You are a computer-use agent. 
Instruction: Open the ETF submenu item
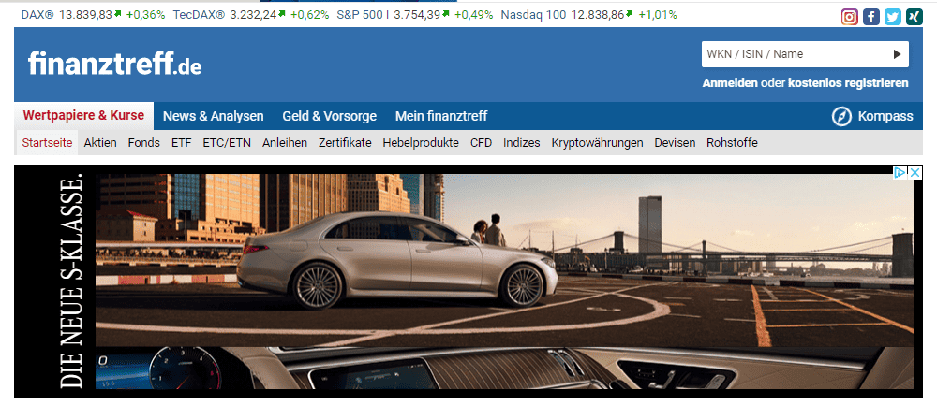pos(181,143)
